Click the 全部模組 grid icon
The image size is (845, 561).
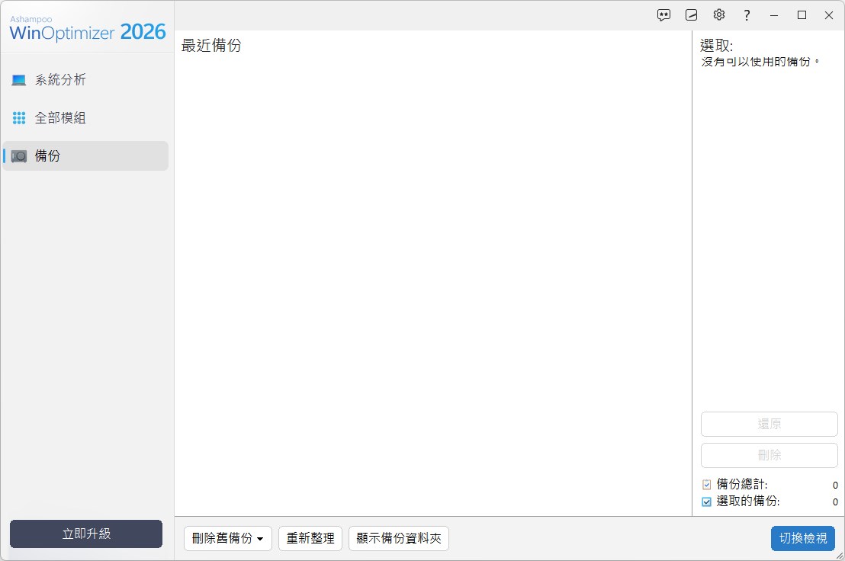(19, 118)
